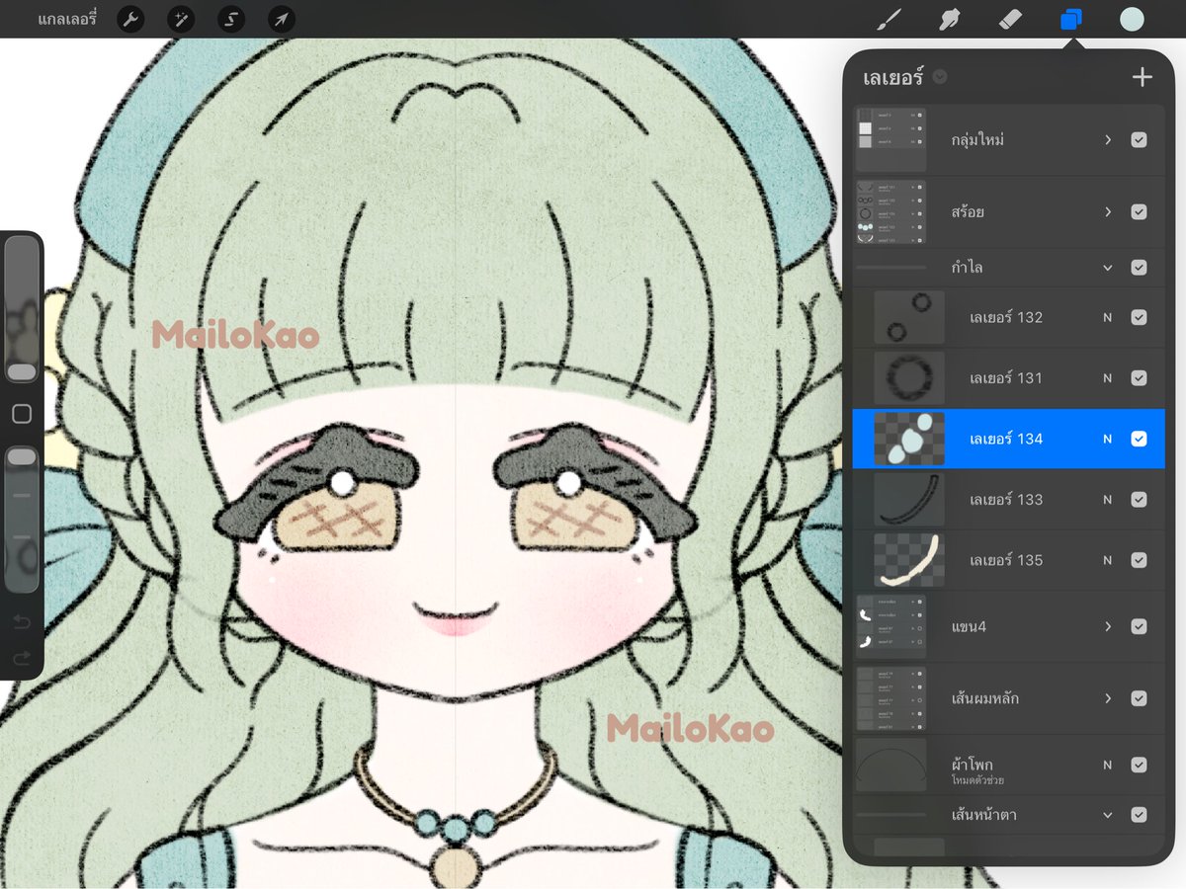Toggle visibility of เส้นผมหลัก group

click(1139, 698)
